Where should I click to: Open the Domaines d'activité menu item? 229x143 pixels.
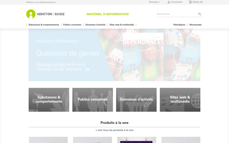click(x=95, y=25)
